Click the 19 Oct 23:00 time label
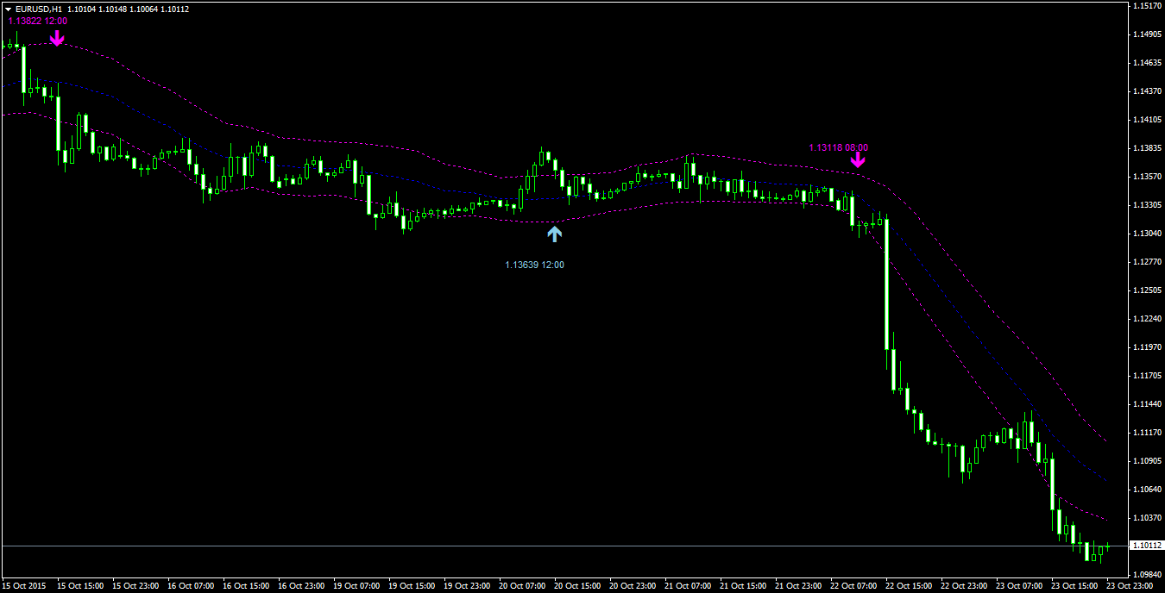The width and height of the screenshot is (1165, 593). 467,585
